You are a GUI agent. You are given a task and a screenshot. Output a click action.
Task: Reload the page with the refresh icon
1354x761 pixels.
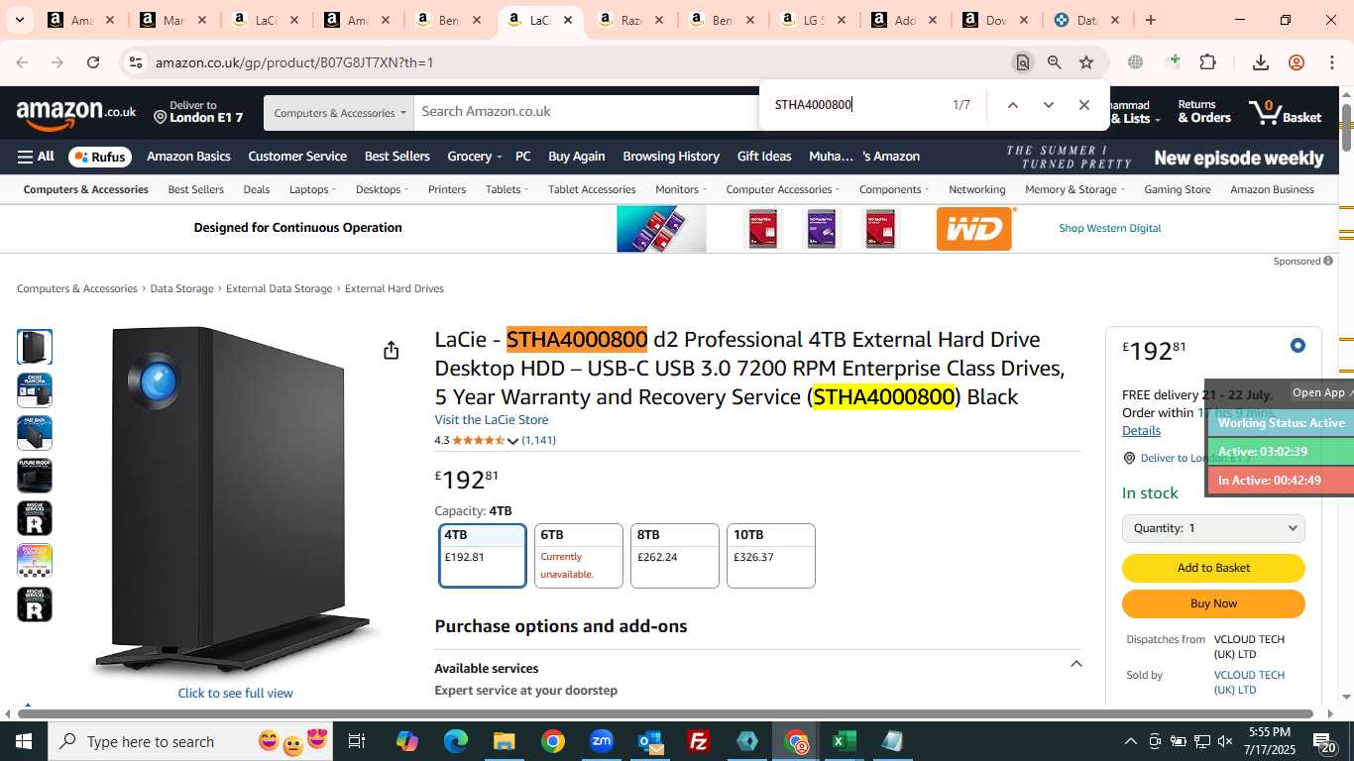(93, 62)
